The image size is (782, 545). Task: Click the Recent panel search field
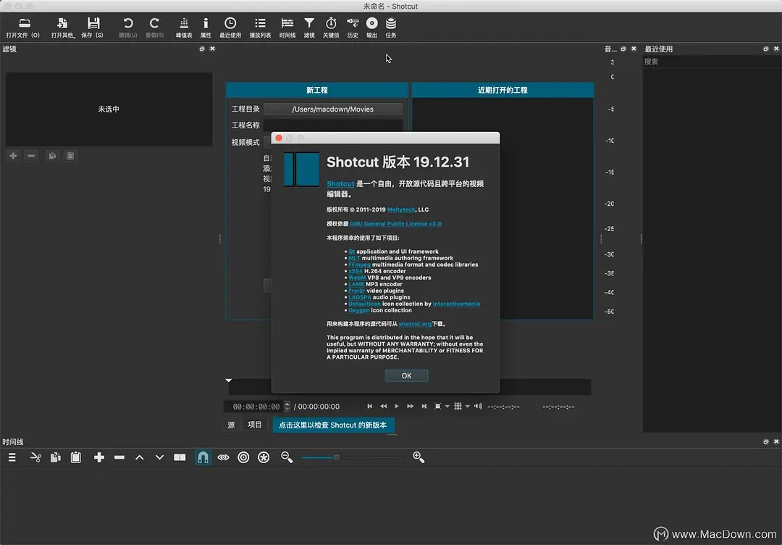coord(712,62)
